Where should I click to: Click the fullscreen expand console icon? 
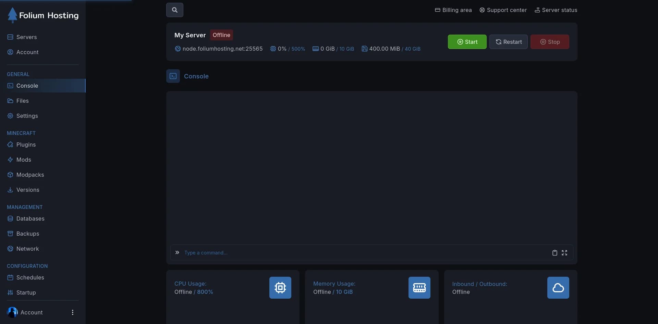(564, 253)
